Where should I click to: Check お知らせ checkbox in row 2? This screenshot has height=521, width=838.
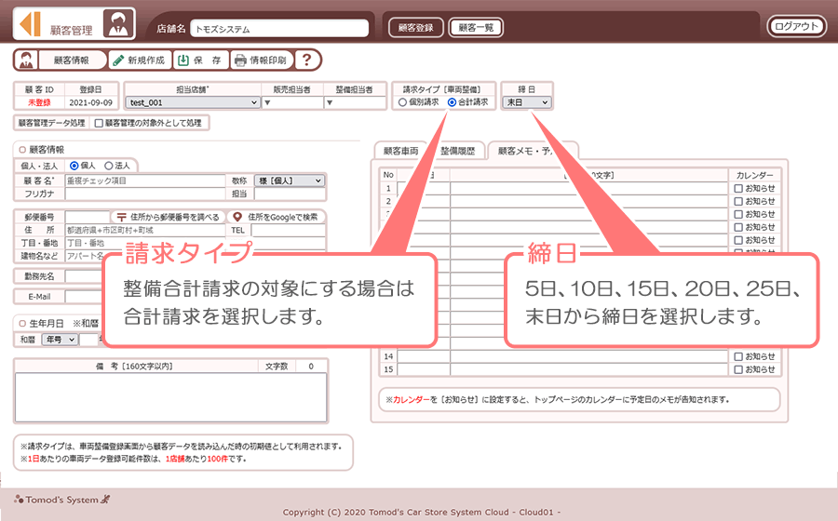[738, 201]
